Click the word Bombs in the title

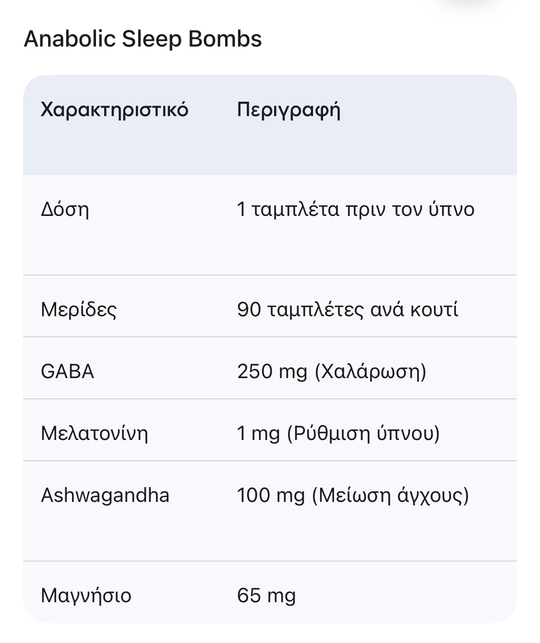pyautogui.click(x=225, y=39)
